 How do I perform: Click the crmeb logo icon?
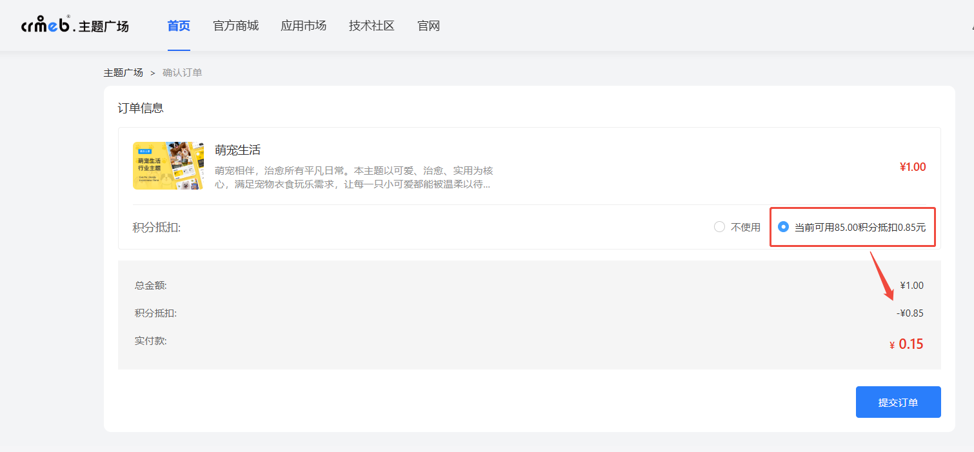point(46,26)
